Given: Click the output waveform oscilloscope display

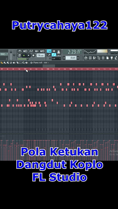Looking at the screenshot, I should point(90,52).
